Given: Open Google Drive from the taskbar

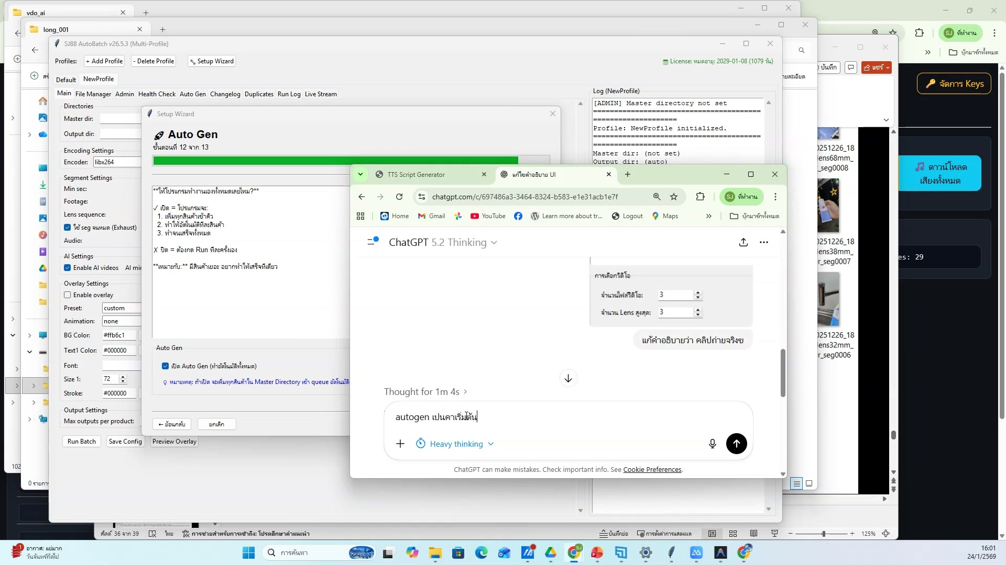Looking at the screenshot, I should [x=551, y=552].
